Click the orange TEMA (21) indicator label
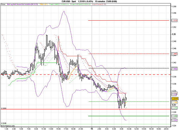 point(44,4)
